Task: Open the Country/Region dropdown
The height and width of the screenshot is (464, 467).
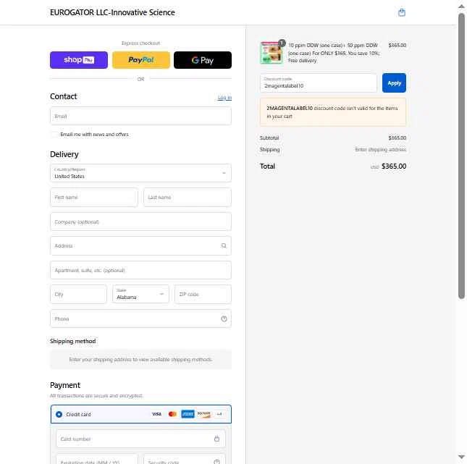Action: (x=140, y=173)
